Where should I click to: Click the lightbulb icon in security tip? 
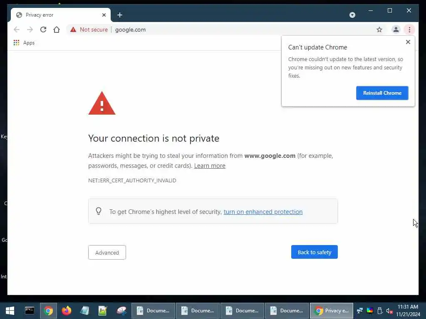coord(99,211)
